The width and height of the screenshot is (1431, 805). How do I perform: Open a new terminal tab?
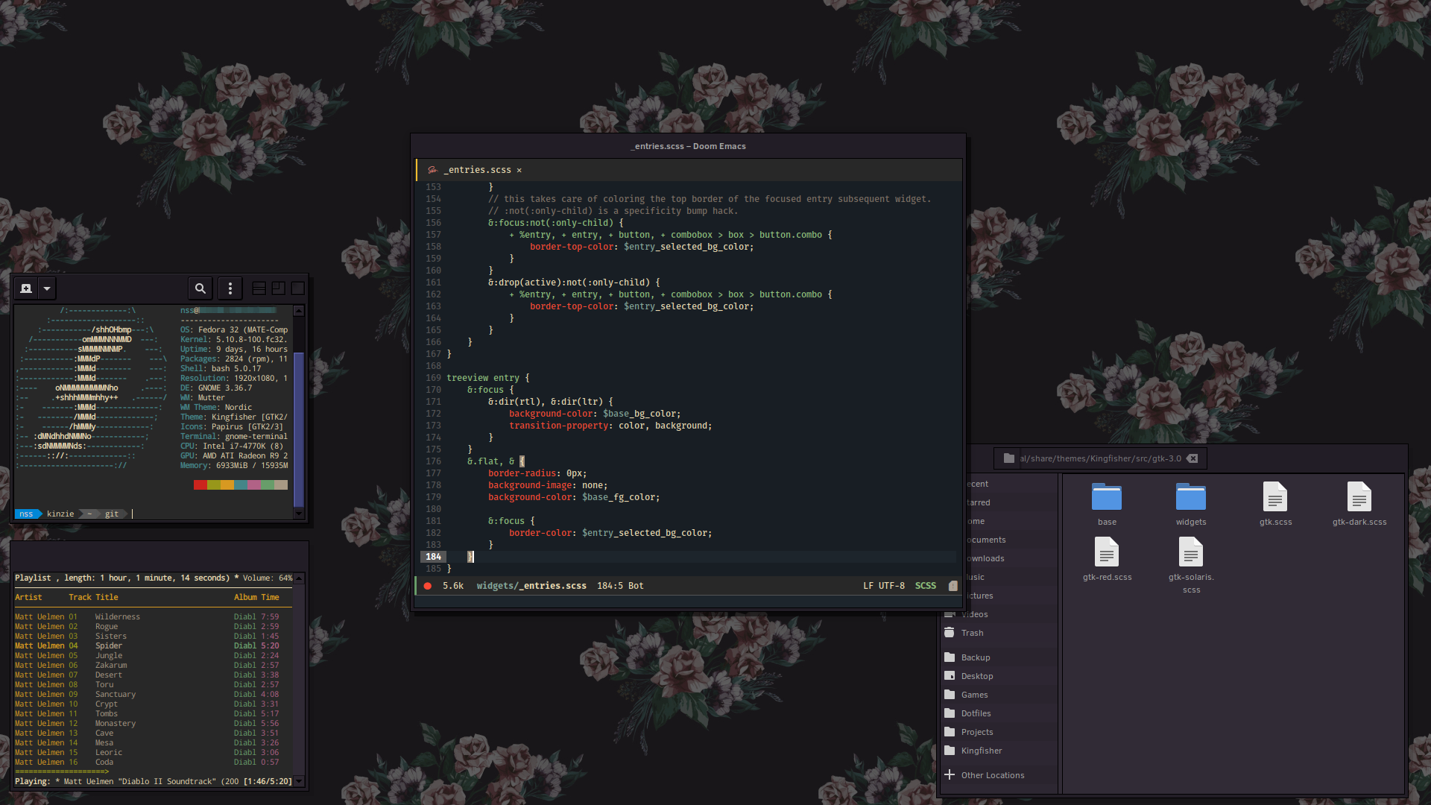pos(26,288)
